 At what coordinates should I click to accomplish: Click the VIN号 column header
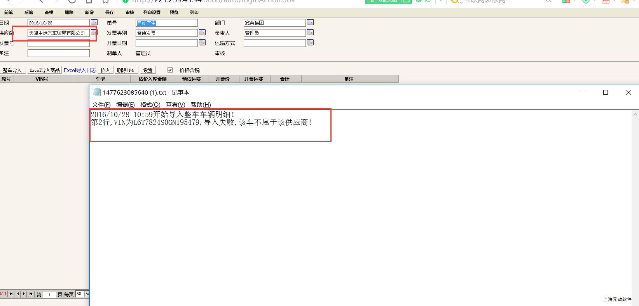coord(42,79)
